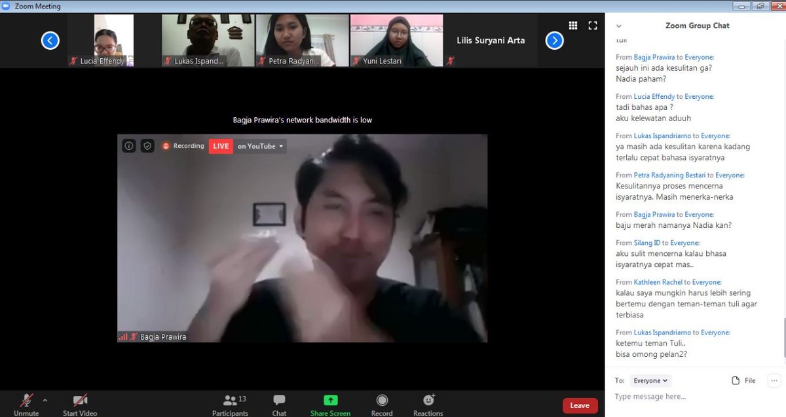Screen dimensions: 786x417
Task: Click muted mic icon on Lilis Suryani tile
Action: pyautogui.click(x=451, y=61)
